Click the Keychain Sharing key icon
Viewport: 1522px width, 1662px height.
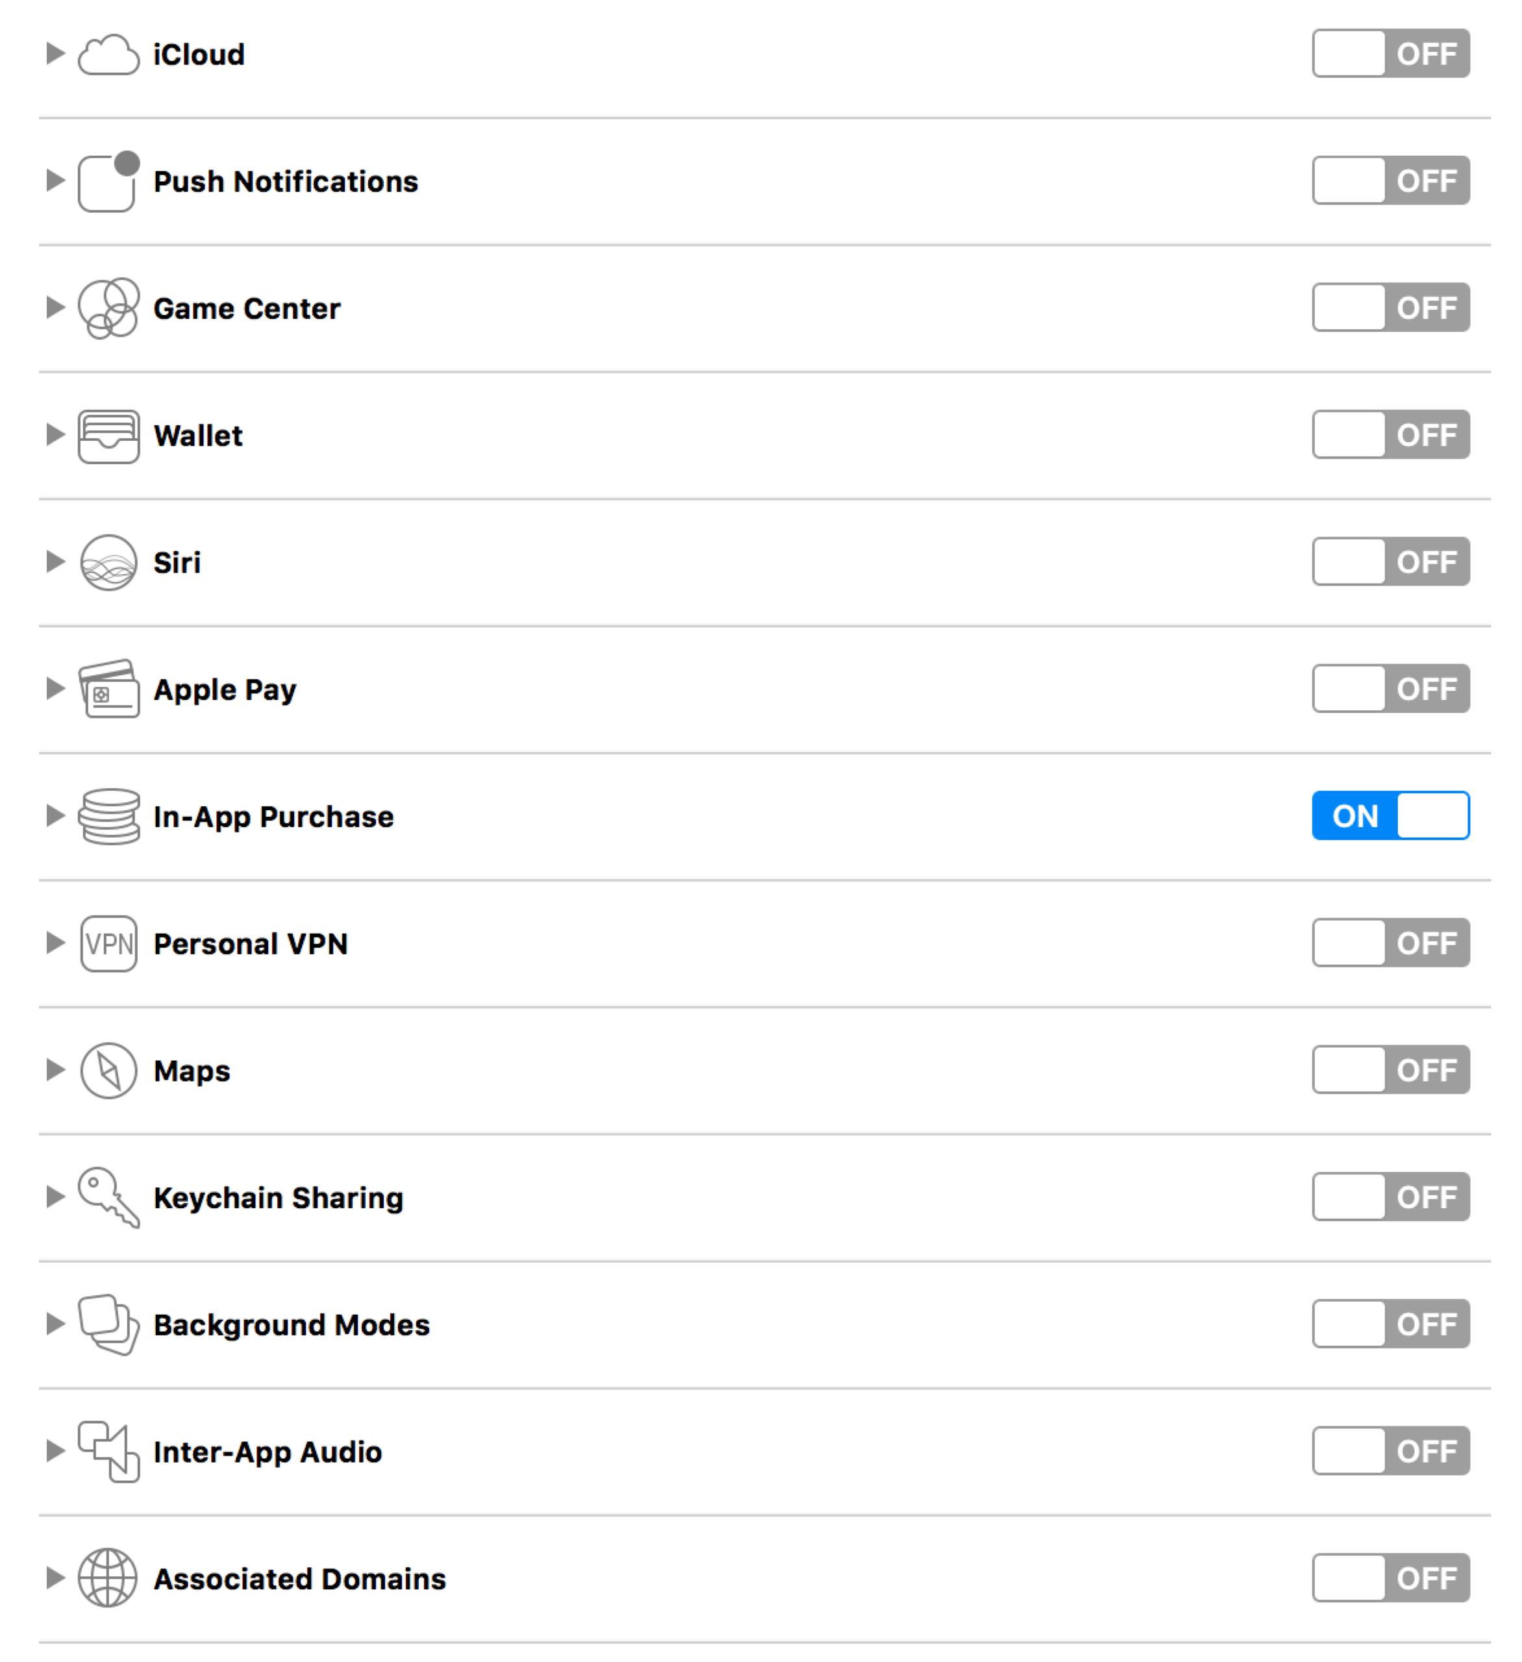(108, 1197)
